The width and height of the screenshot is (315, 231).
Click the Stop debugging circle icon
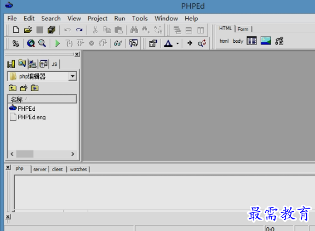[91, 43]
